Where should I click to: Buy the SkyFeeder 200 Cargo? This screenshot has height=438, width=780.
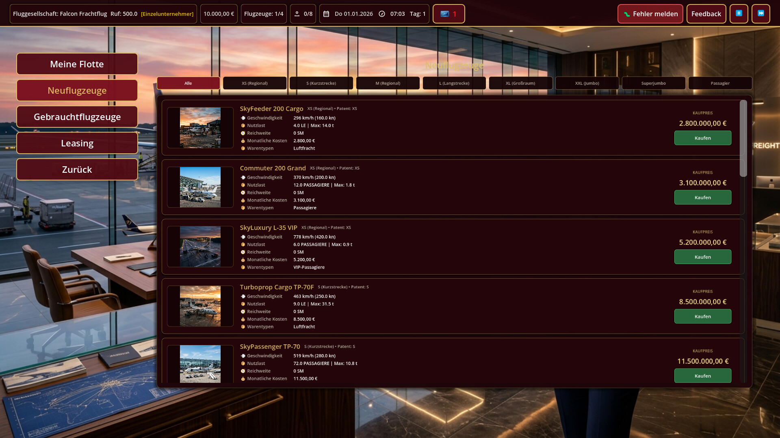703,138
